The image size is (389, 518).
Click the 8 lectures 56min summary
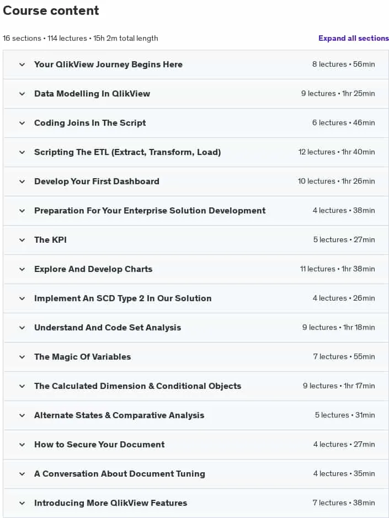(343, 64)
